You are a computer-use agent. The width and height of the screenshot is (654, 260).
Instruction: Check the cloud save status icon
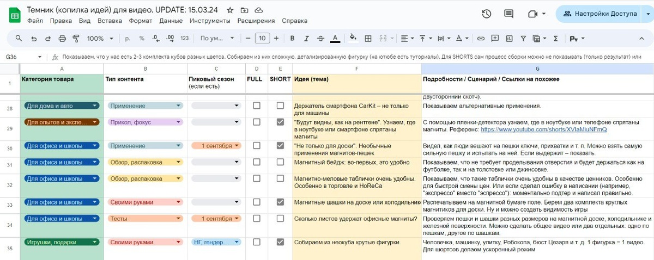[x=258, y=10]
